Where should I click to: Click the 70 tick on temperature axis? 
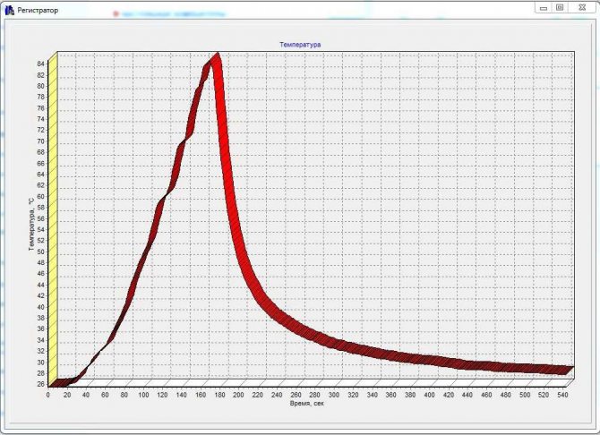point(41,141)
